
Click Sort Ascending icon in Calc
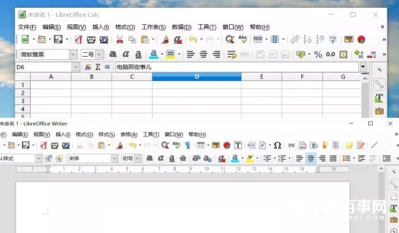[x=308, y=39]
